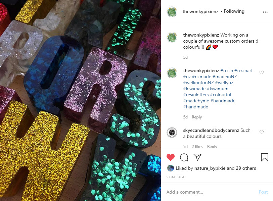Open the resin letters photo
This screenshot has width=273, height=201.
[x=80, y=100]
